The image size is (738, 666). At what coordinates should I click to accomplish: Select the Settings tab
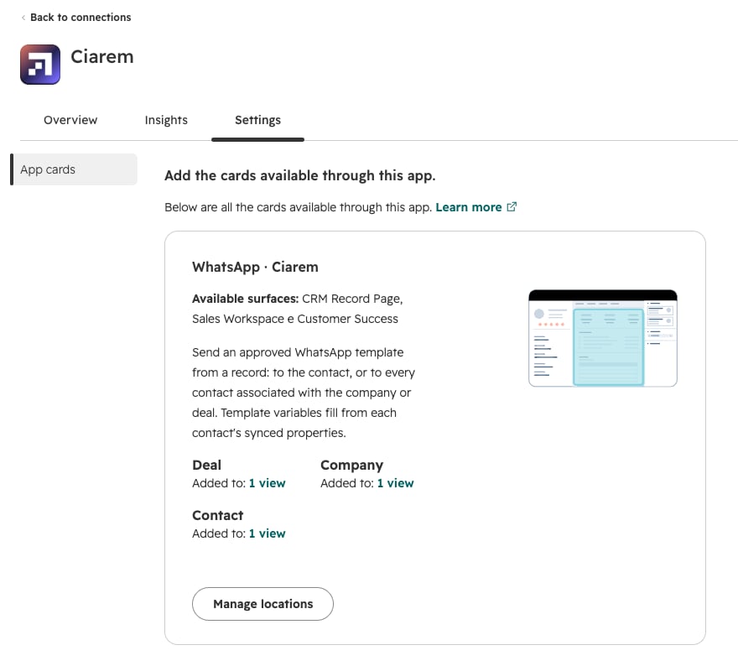pyautogui.click(x=258, y=120)
